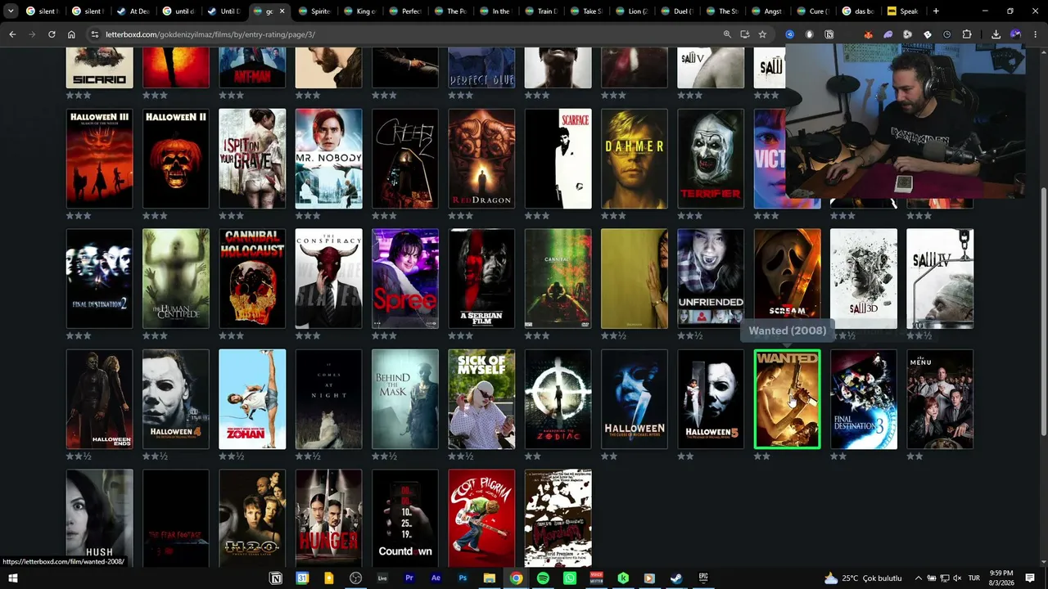
Task: Open the Hush film poster
Action: click(x=99, y=518)
